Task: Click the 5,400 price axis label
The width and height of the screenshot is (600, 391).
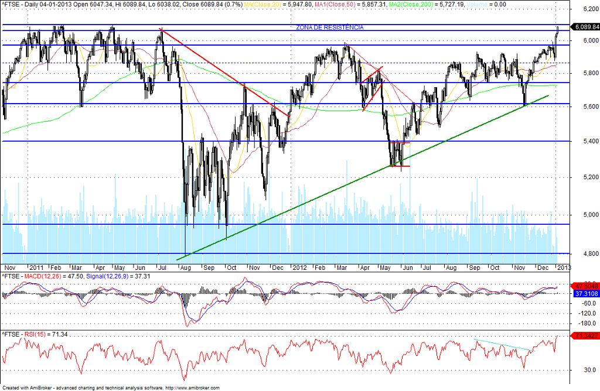Action: (x=591, y=141)
